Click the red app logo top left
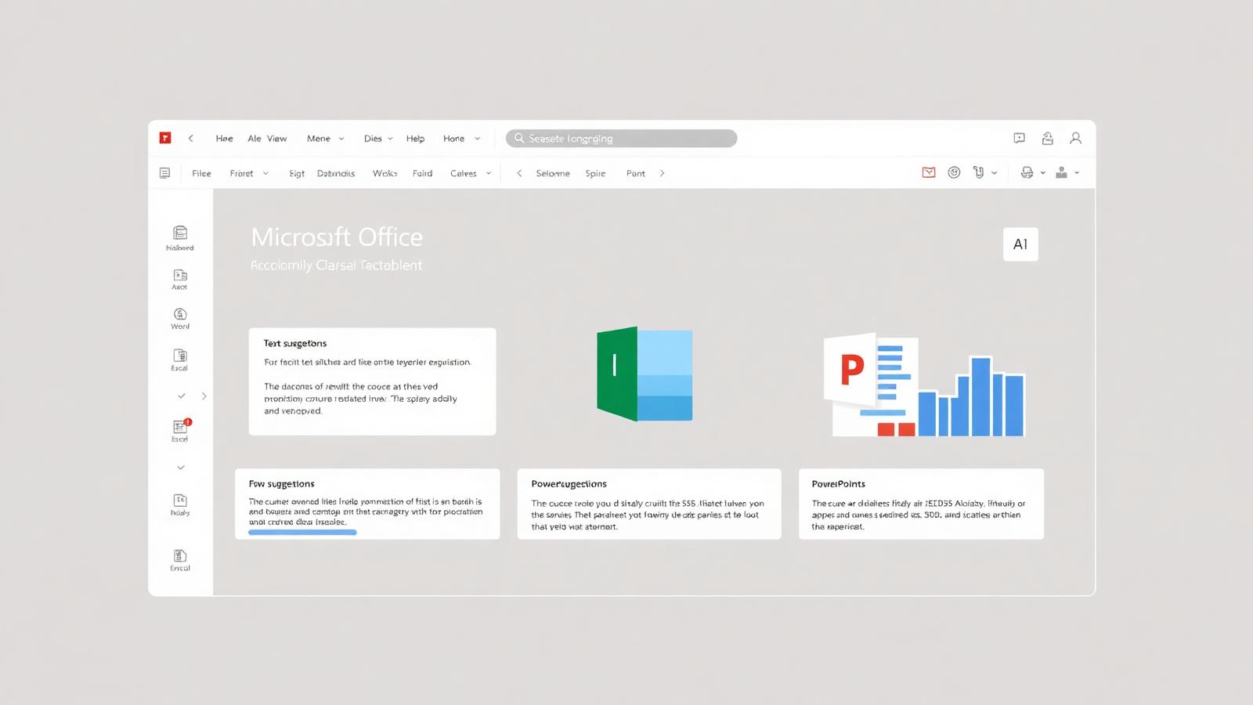This screenshot has height=705, width=1253. click(165, 138)
